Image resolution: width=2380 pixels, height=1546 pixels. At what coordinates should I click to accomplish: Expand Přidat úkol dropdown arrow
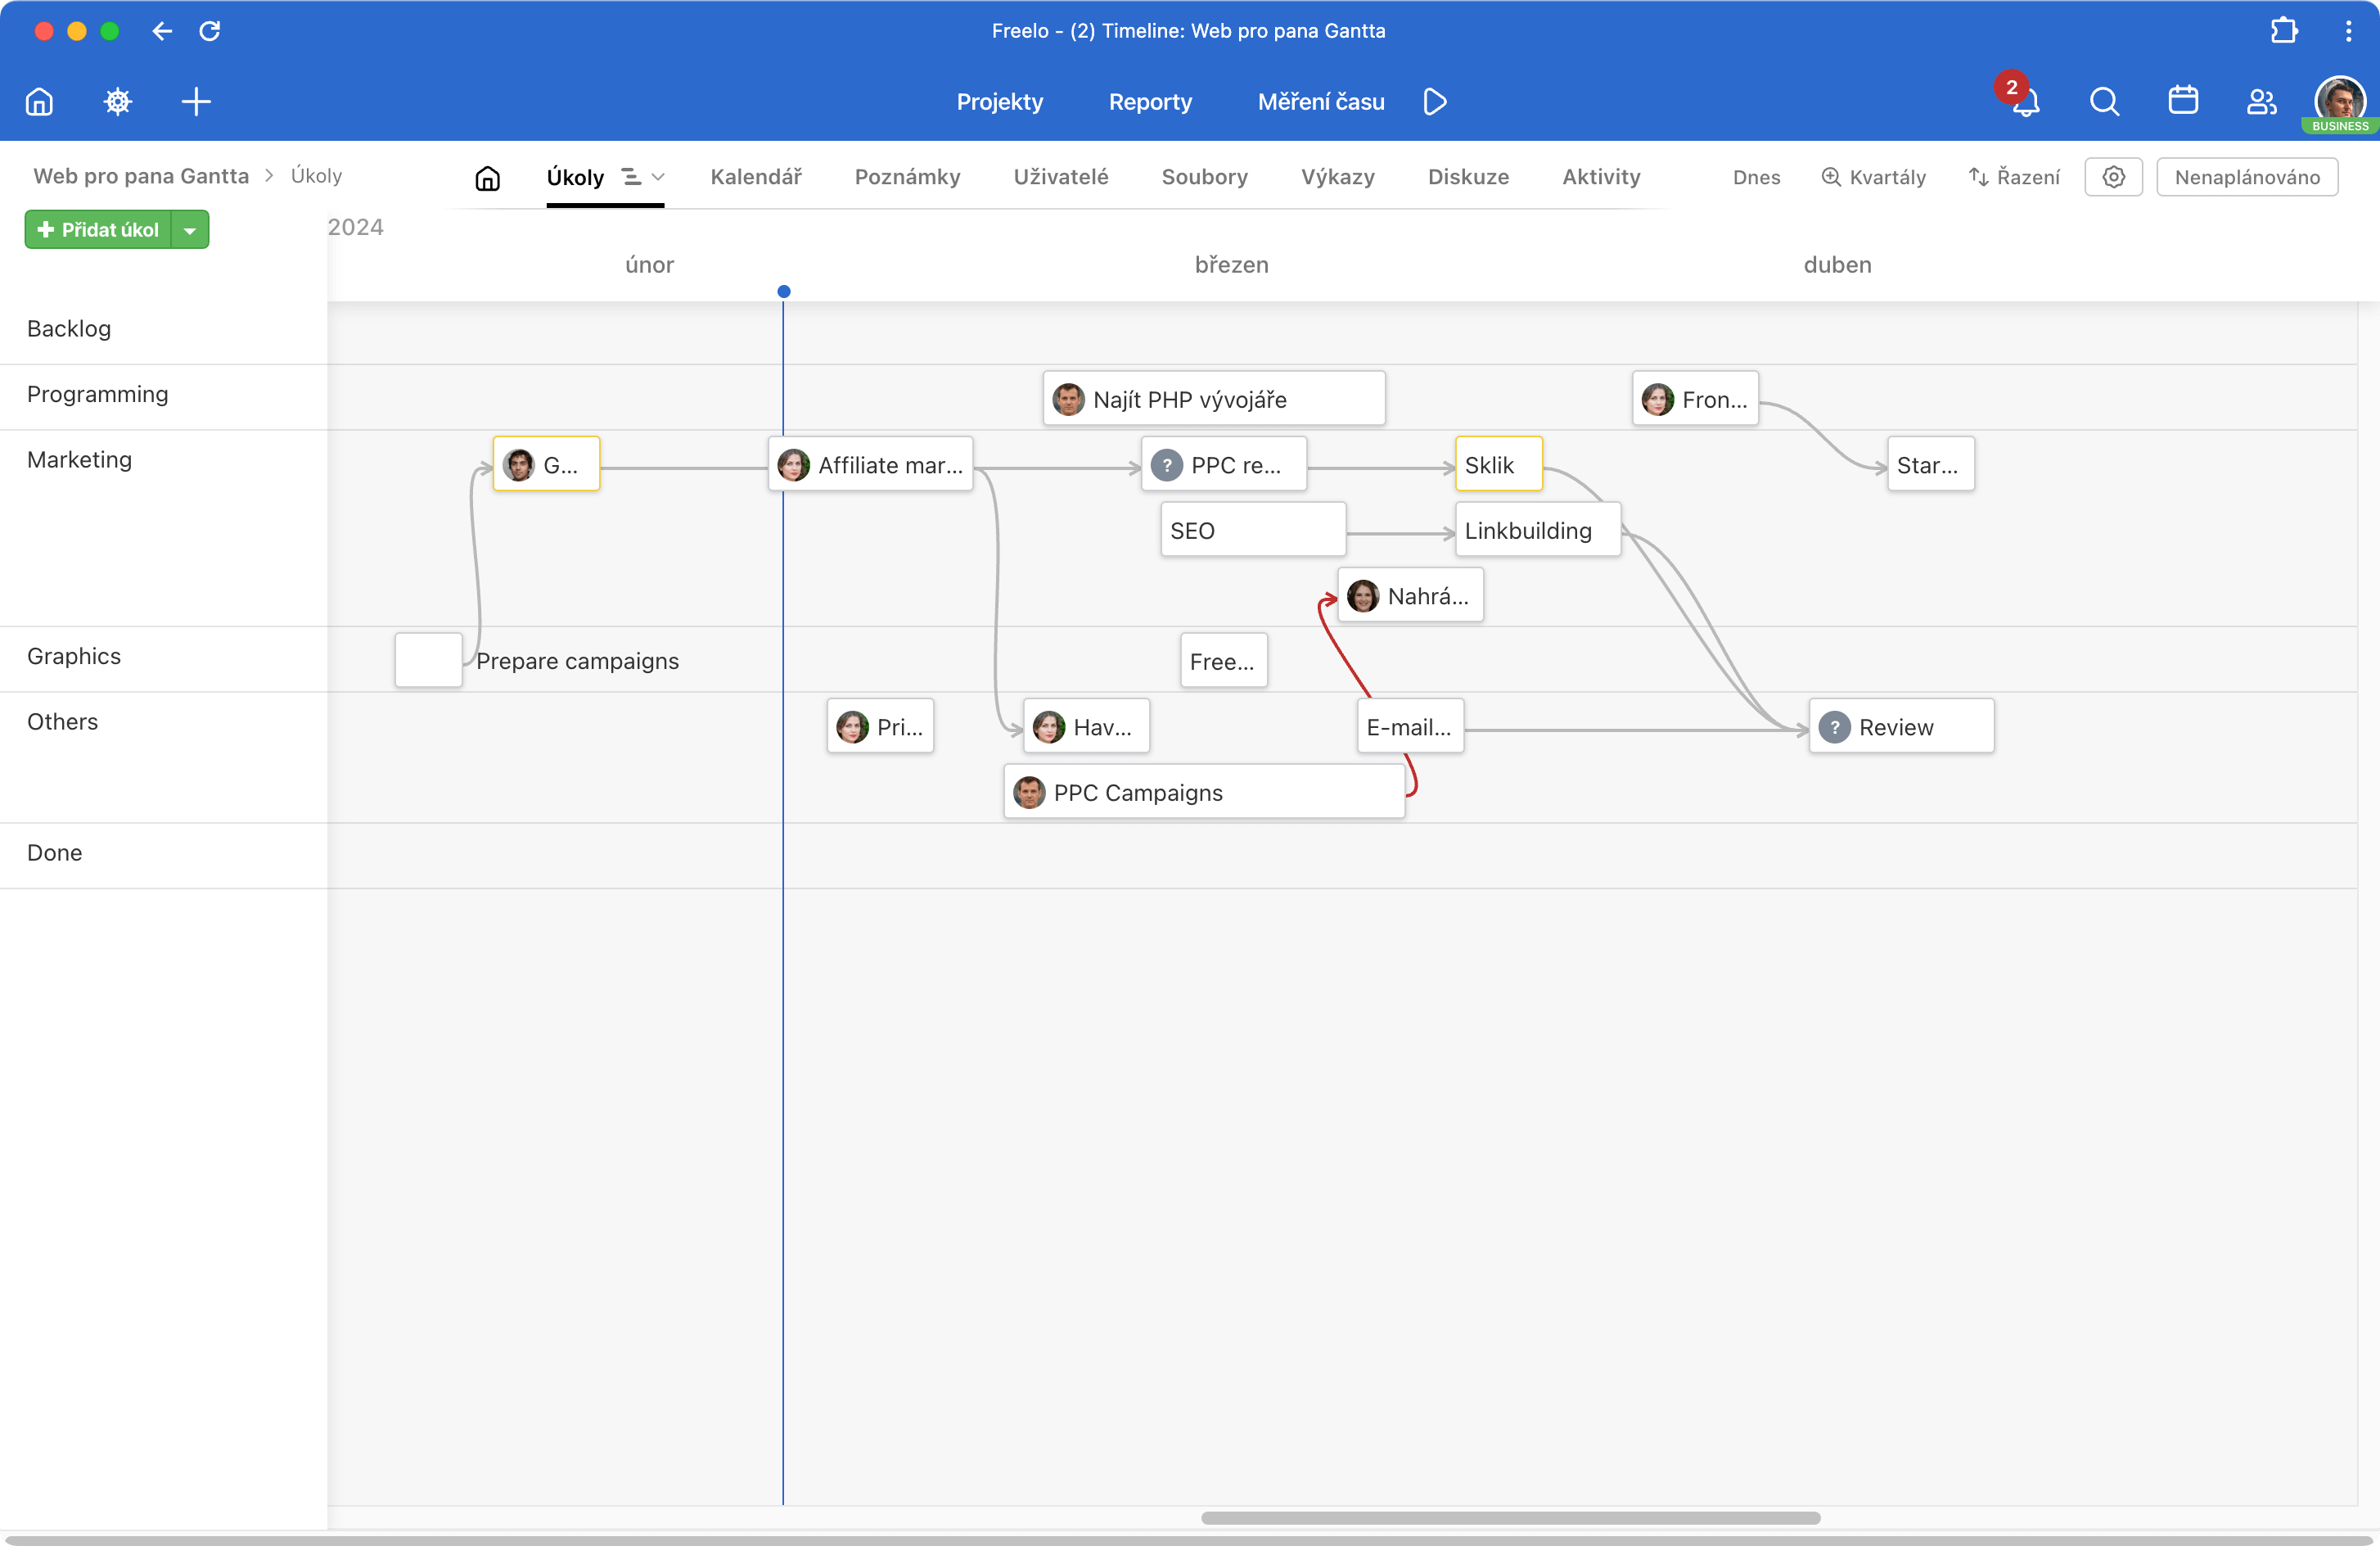point(190,230)
